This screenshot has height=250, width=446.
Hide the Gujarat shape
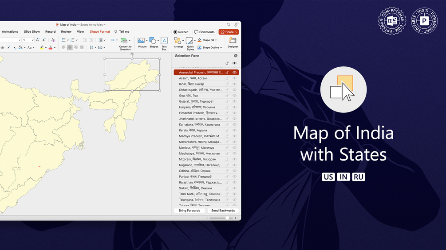point(234,101)
